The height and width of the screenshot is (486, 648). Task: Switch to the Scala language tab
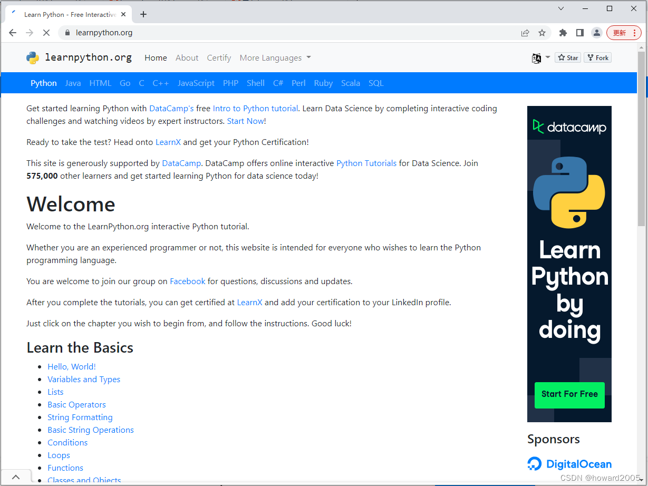click(x=351, y=83)
